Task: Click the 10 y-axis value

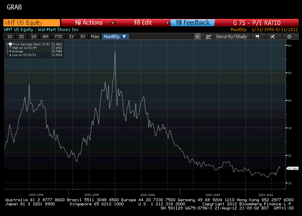Action: pos(290,183)
